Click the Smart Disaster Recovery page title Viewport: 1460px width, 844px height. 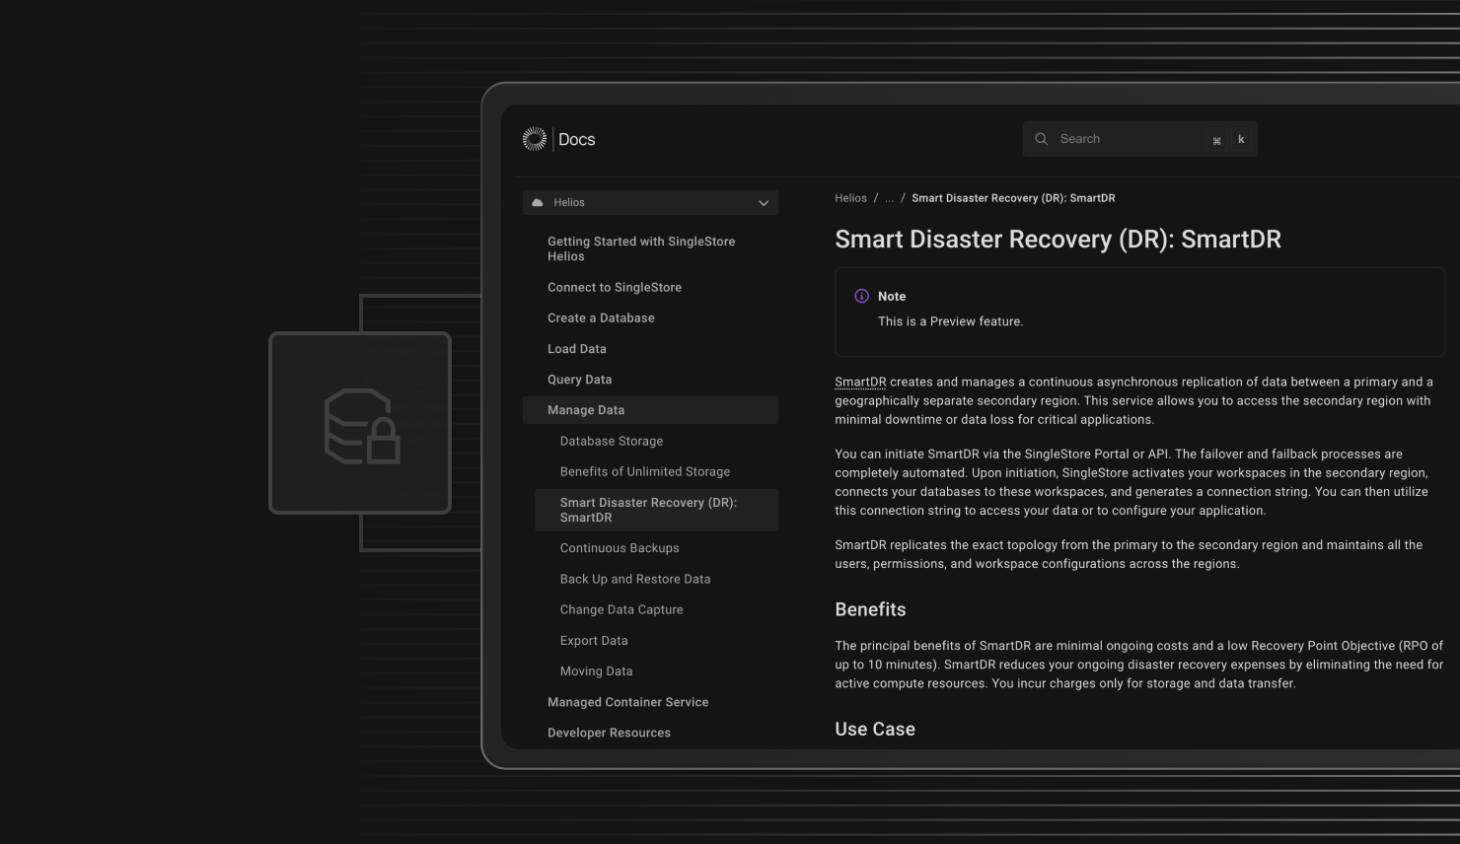point(1058,240)
